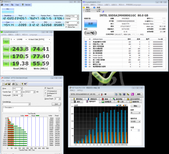Click the Version question mark icon in FDBENCH
The height and width of the screenshot is (154, 169).
pyautogui.click(x=23, y=5)
